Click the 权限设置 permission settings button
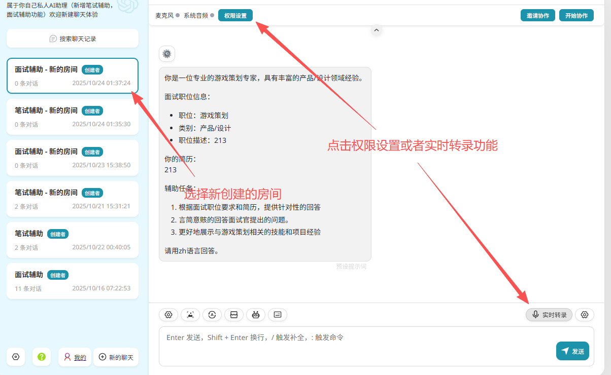Screen dimensions: 611x375 click(235, 15)
